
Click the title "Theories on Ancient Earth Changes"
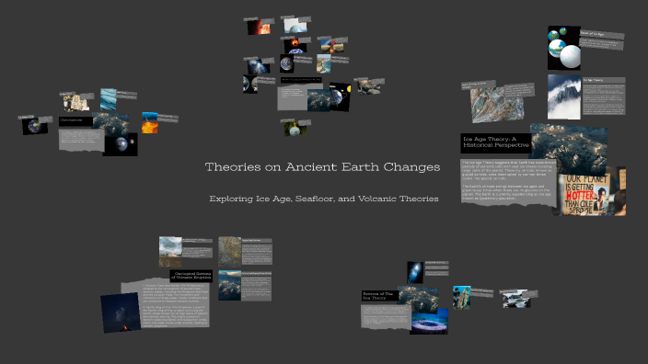(322, 166)
